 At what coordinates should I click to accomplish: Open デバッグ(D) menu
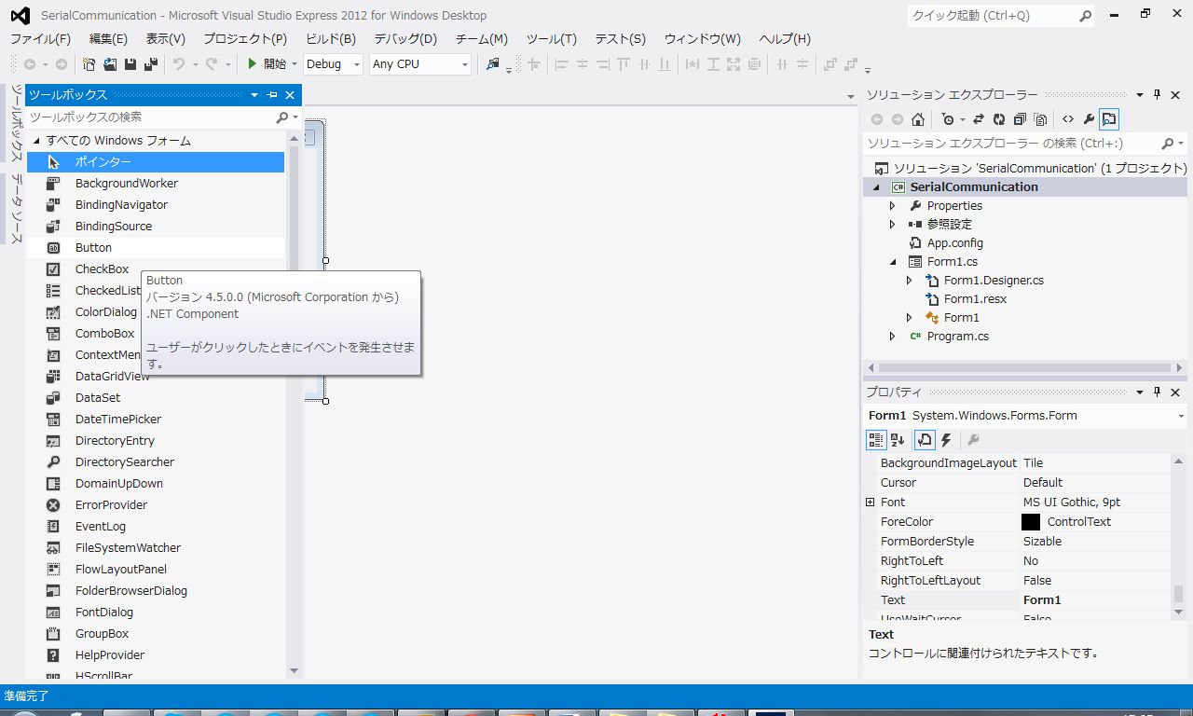point(405,38)
